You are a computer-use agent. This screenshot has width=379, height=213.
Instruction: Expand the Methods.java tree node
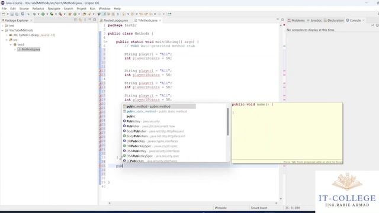click(x=15, y=49)
